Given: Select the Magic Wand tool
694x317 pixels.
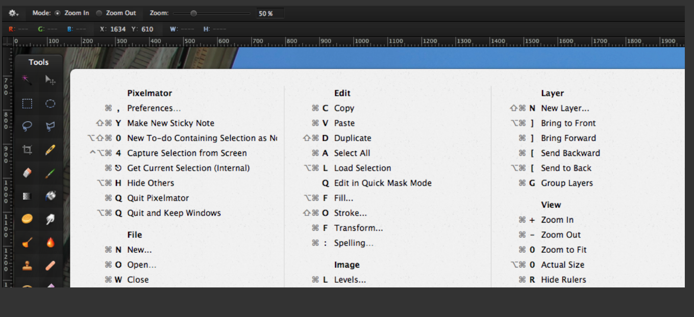Looking at the screenshot, I should (x=27, y=80).
